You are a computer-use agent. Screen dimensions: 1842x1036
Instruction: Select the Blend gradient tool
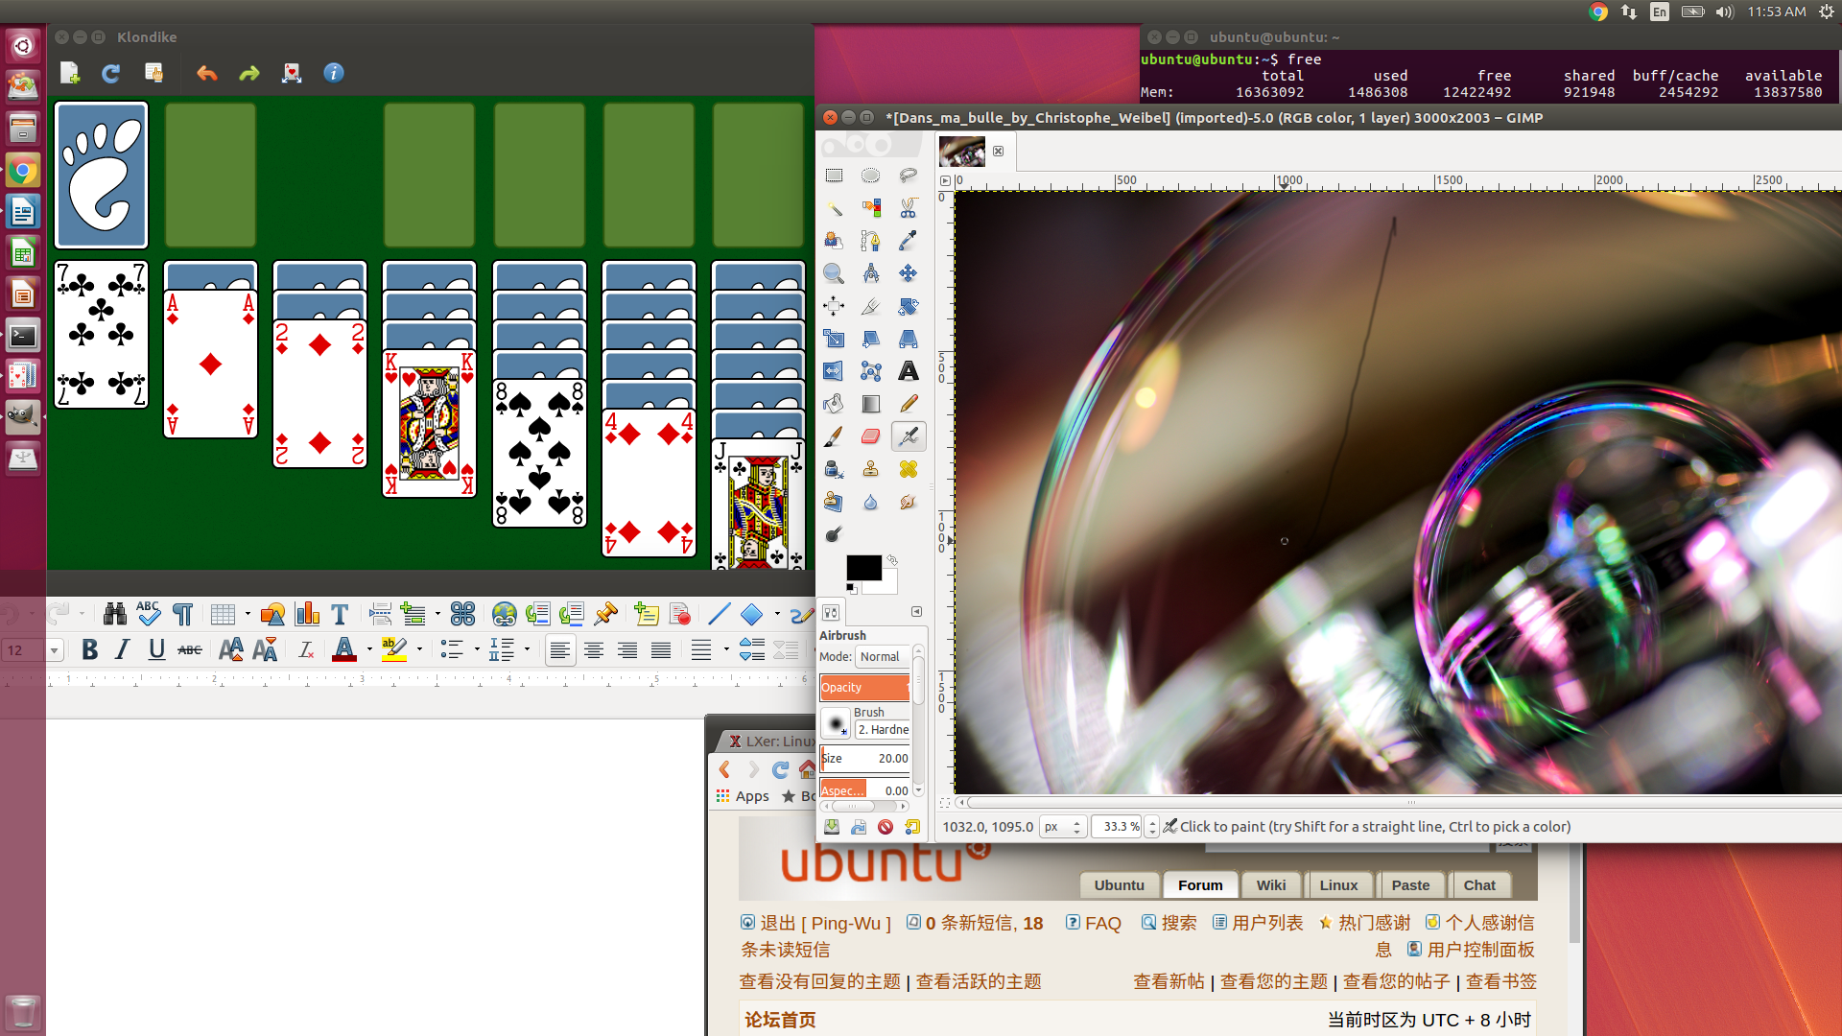tap(870, 404)
